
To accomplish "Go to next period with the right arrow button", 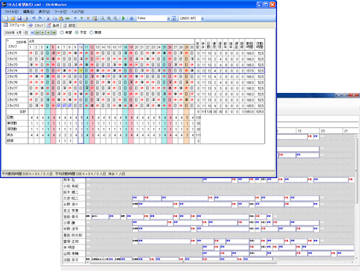I will 49,32.
